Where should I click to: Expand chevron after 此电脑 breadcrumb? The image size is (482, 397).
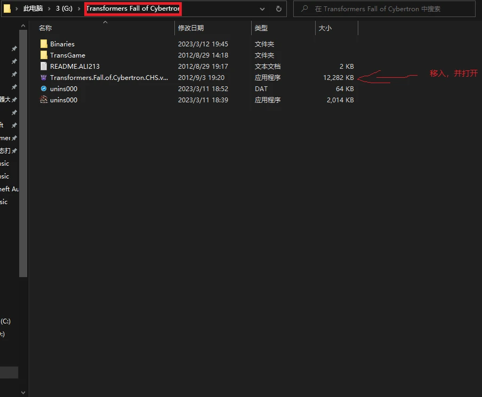49,9
